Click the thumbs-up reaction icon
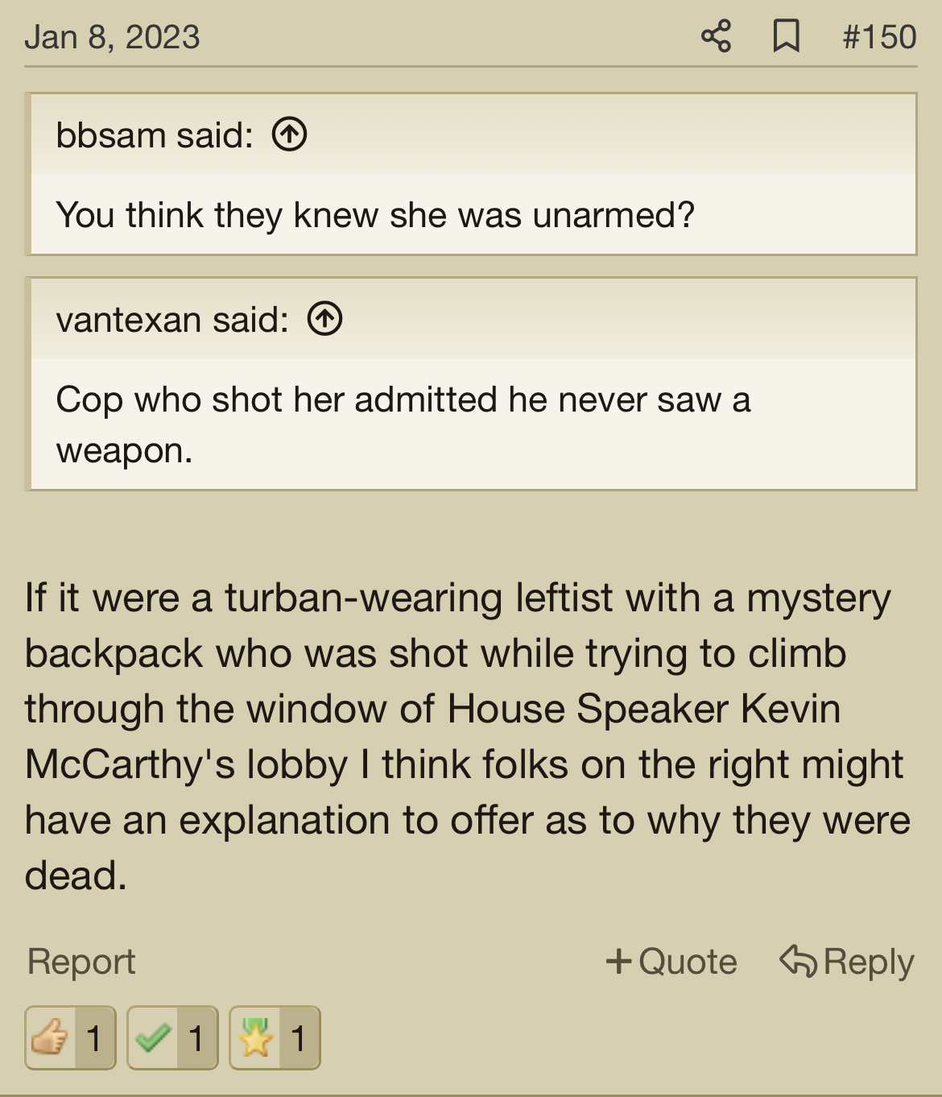Image resolution: width=942 pixels, height=1097 pixels. [50, 1037]
